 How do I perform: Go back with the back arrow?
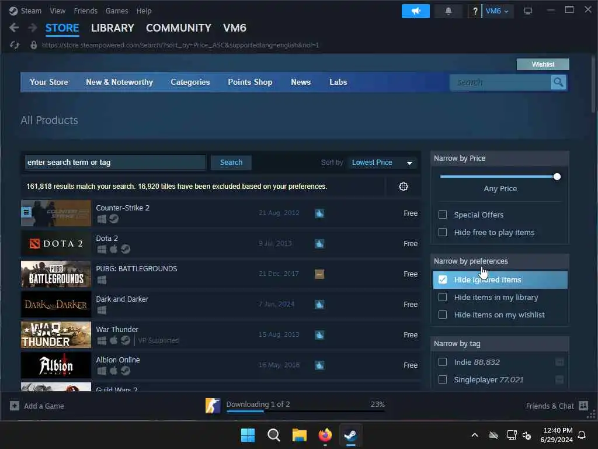(14, 27)
